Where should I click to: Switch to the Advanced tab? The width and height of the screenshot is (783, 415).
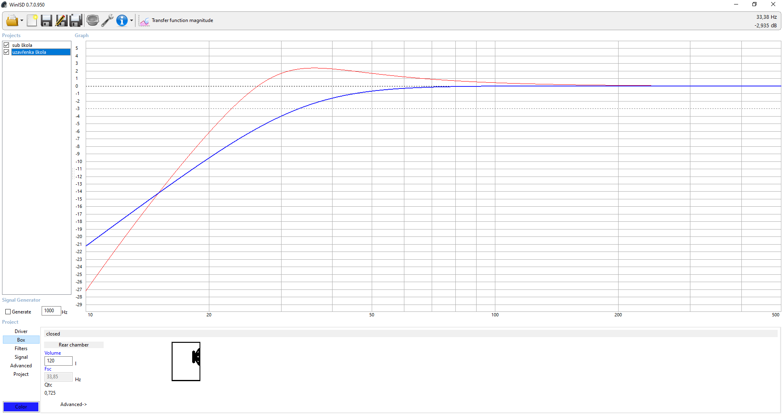tap(21, 366)
